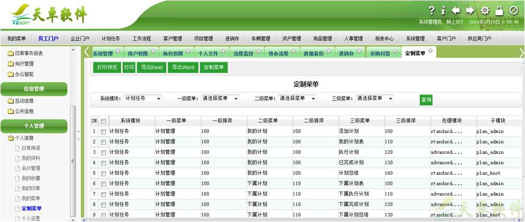525x222 pixels.
Task: Check the checkbox for row 1 添加计划
Action: 103,132
